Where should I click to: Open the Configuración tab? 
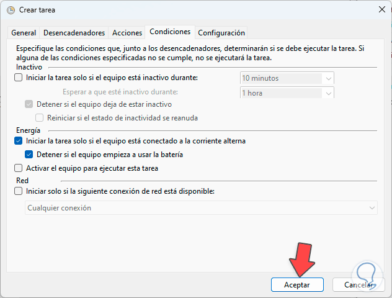pyautogui.click(x=221, y=33)
